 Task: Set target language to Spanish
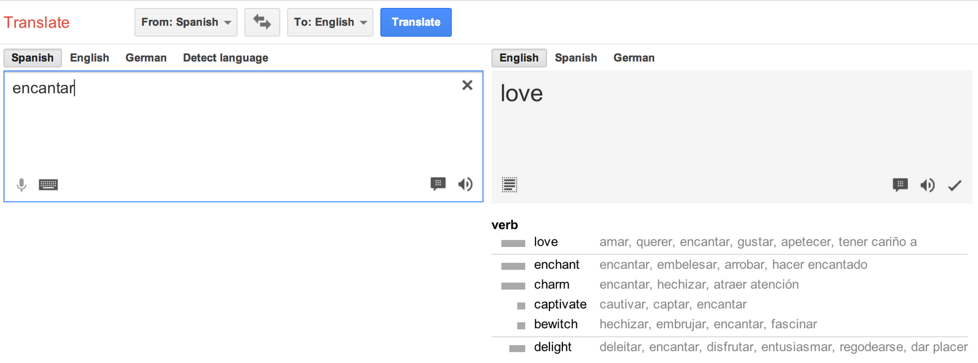(x=576, y=58)
